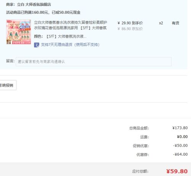Image resolution: width=191 pixels, height=176 pixels.
Task: Click the 优惠券 -¥64.00 coupon amount
Action: [180, 154]
